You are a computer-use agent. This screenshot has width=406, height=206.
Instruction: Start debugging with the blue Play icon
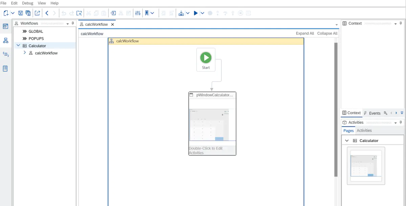[x=196, y=13]
